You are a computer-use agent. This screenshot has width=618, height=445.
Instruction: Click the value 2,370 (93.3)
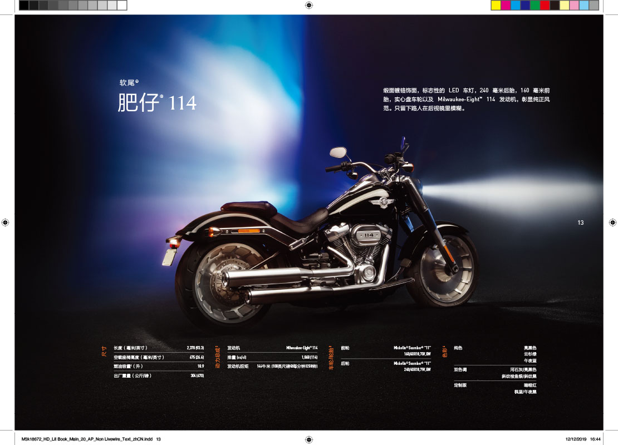195,348
